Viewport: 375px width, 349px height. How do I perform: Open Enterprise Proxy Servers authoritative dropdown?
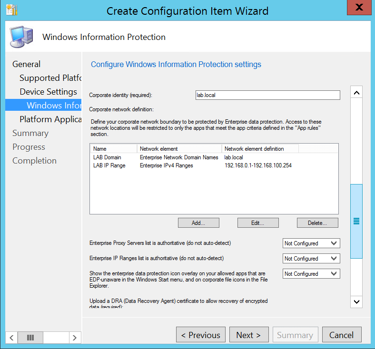click(x=311, y=243)
